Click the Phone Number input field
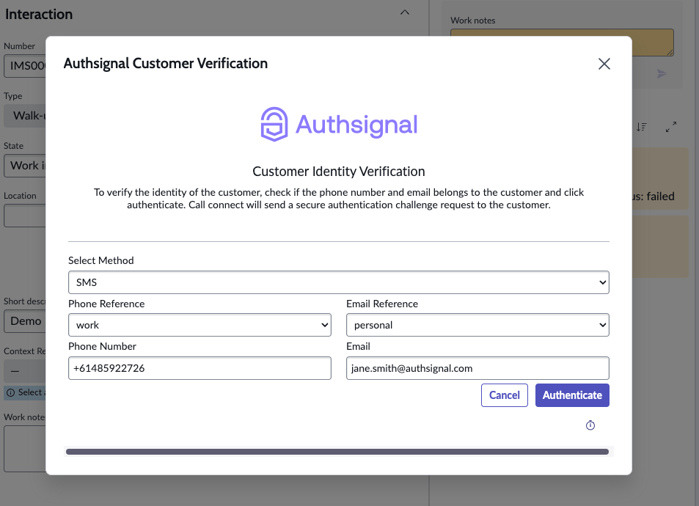 coord(200,368)
